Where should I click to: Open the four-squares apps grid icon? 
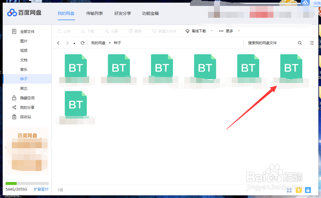pos(289,190)
